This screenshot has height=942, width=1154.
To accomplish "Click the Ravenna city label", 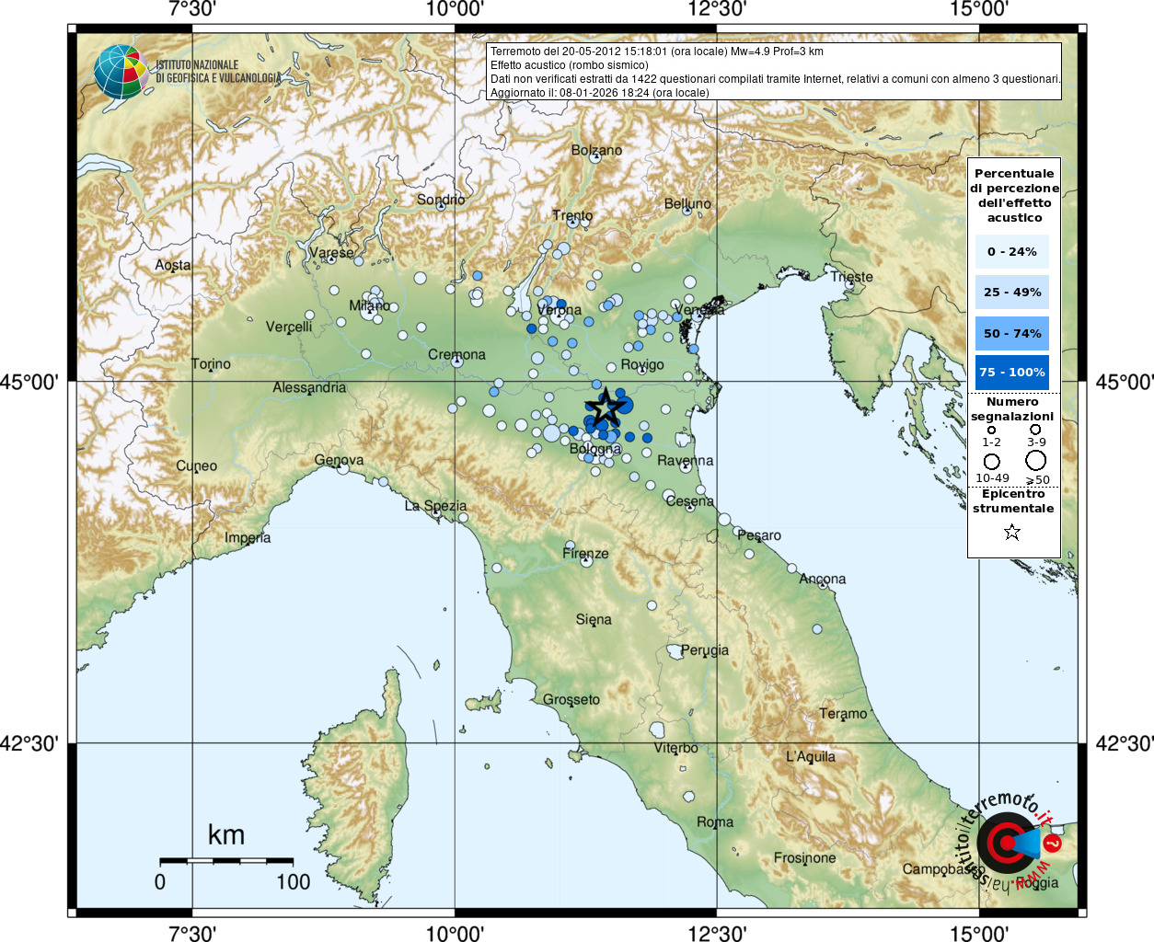I will 685,460.
